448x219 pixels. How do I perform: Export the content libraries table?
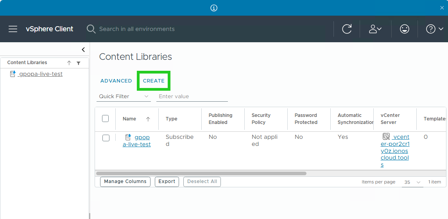pos(167,181)
